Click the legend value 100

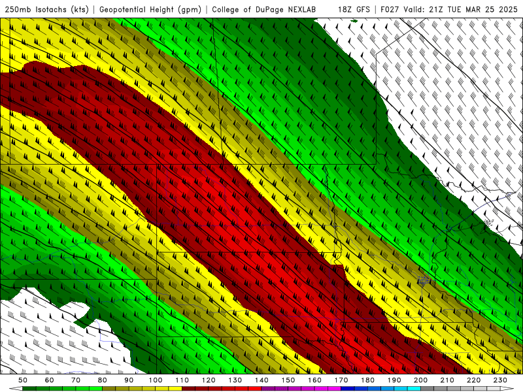pyautogui.click(x=156, y=380)
